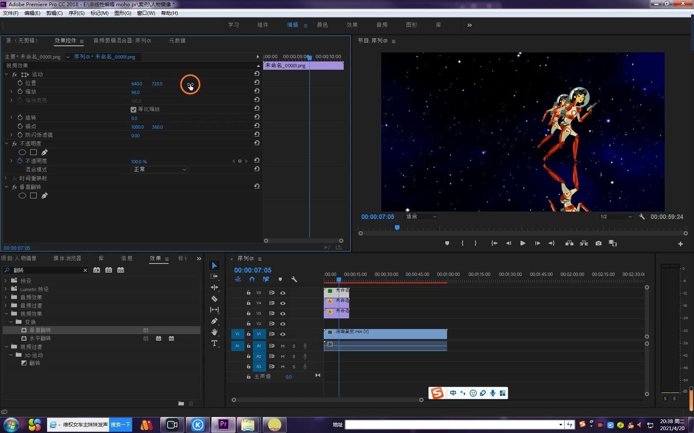
Task: Open the Audio Clip Mixer tab
Action: [122, 40]
